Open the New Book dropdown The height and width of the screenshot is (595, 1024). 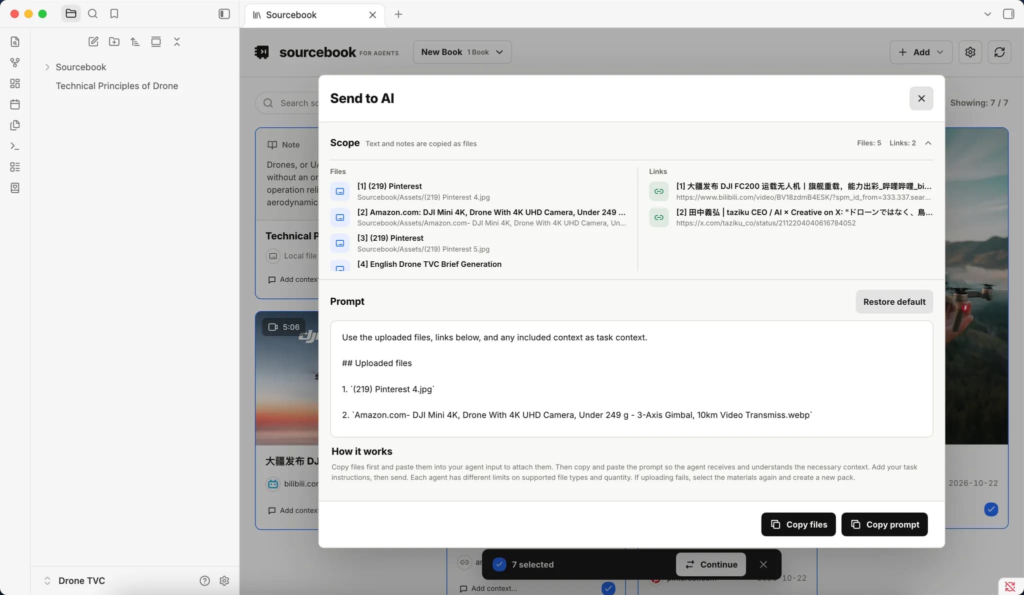pos(462,52)
